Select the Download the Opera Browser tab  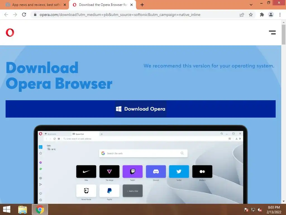[102, 5]
